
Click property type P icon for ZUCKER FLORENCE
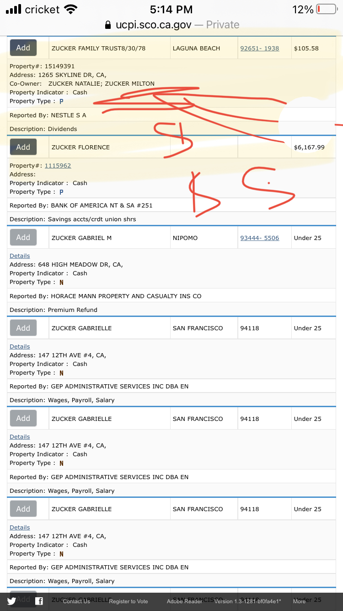pyautogui.click(x=61, y=192)
